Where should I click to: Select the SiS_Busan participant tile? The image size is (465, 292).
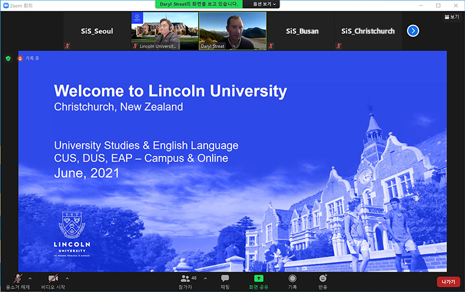click(301, 31)
